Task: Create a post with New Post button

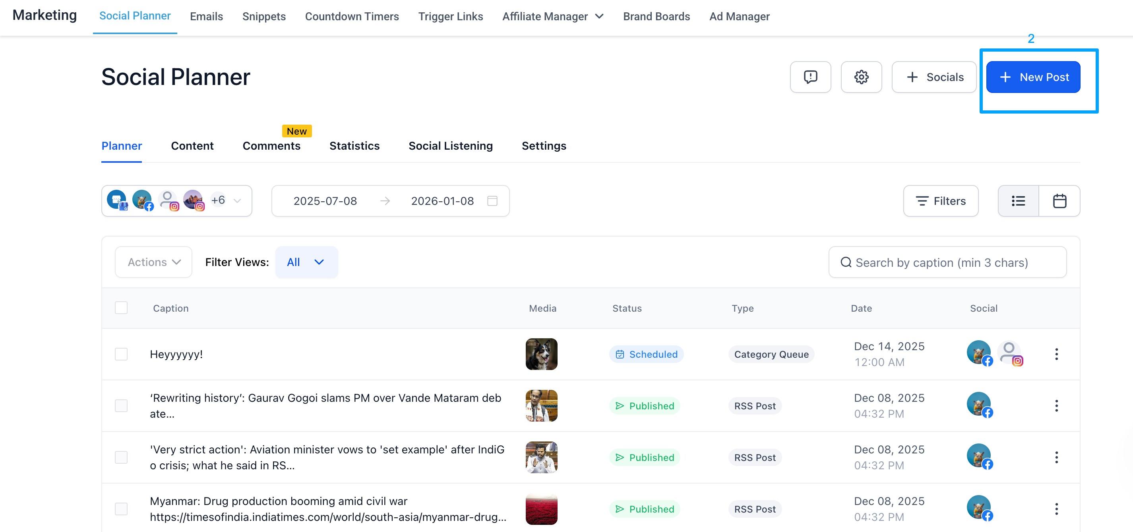Action: 1033,77
